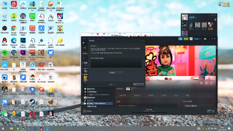Click scrollbar in Steam game page
This screenshot has height=131, width=233.
(217, 47)
